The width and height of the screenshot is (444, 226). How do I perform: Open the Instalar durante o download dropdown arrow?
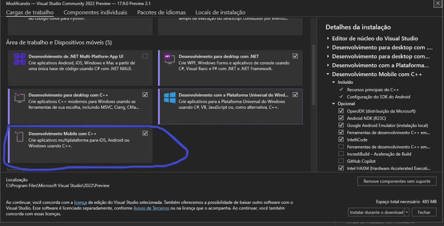[x=407, y=212]
